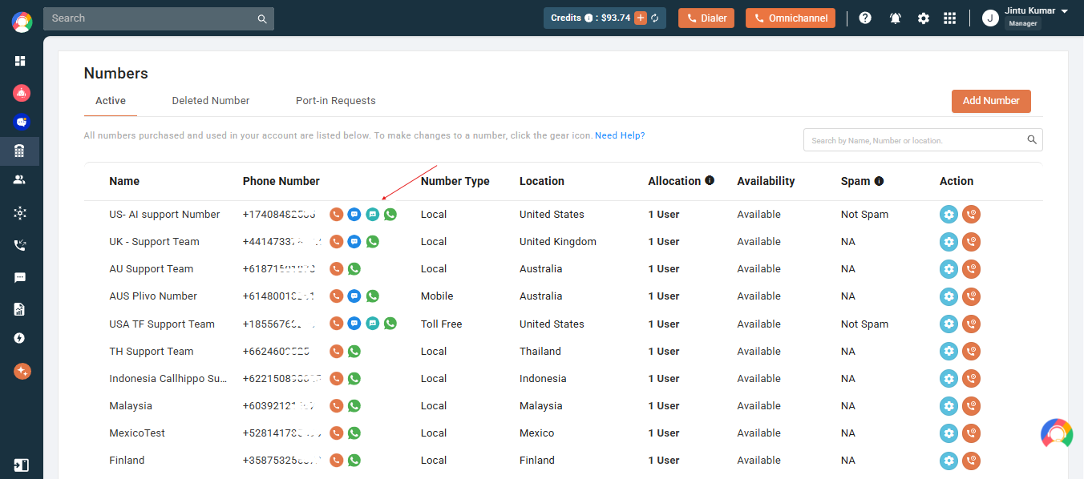
Task: Click the 'Thailand' location cell
Action: point(540,351)
